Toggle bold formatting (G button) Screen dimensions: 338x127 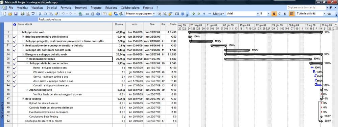(x=274, y=14)
